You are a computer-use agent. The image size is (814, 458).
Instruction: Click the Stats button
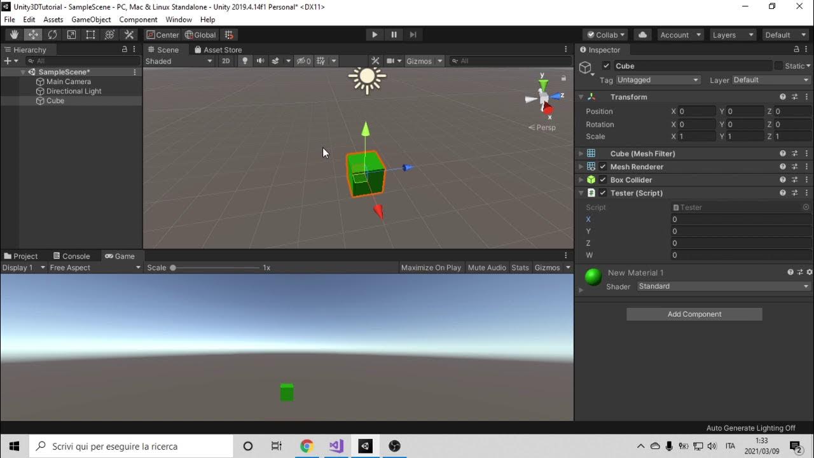point(520,268)
